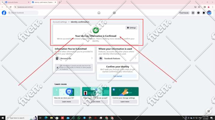Open the Facebook Home icon
Image resolution: width=215 pixels, height=120 pixels.
tap(99, 13)
